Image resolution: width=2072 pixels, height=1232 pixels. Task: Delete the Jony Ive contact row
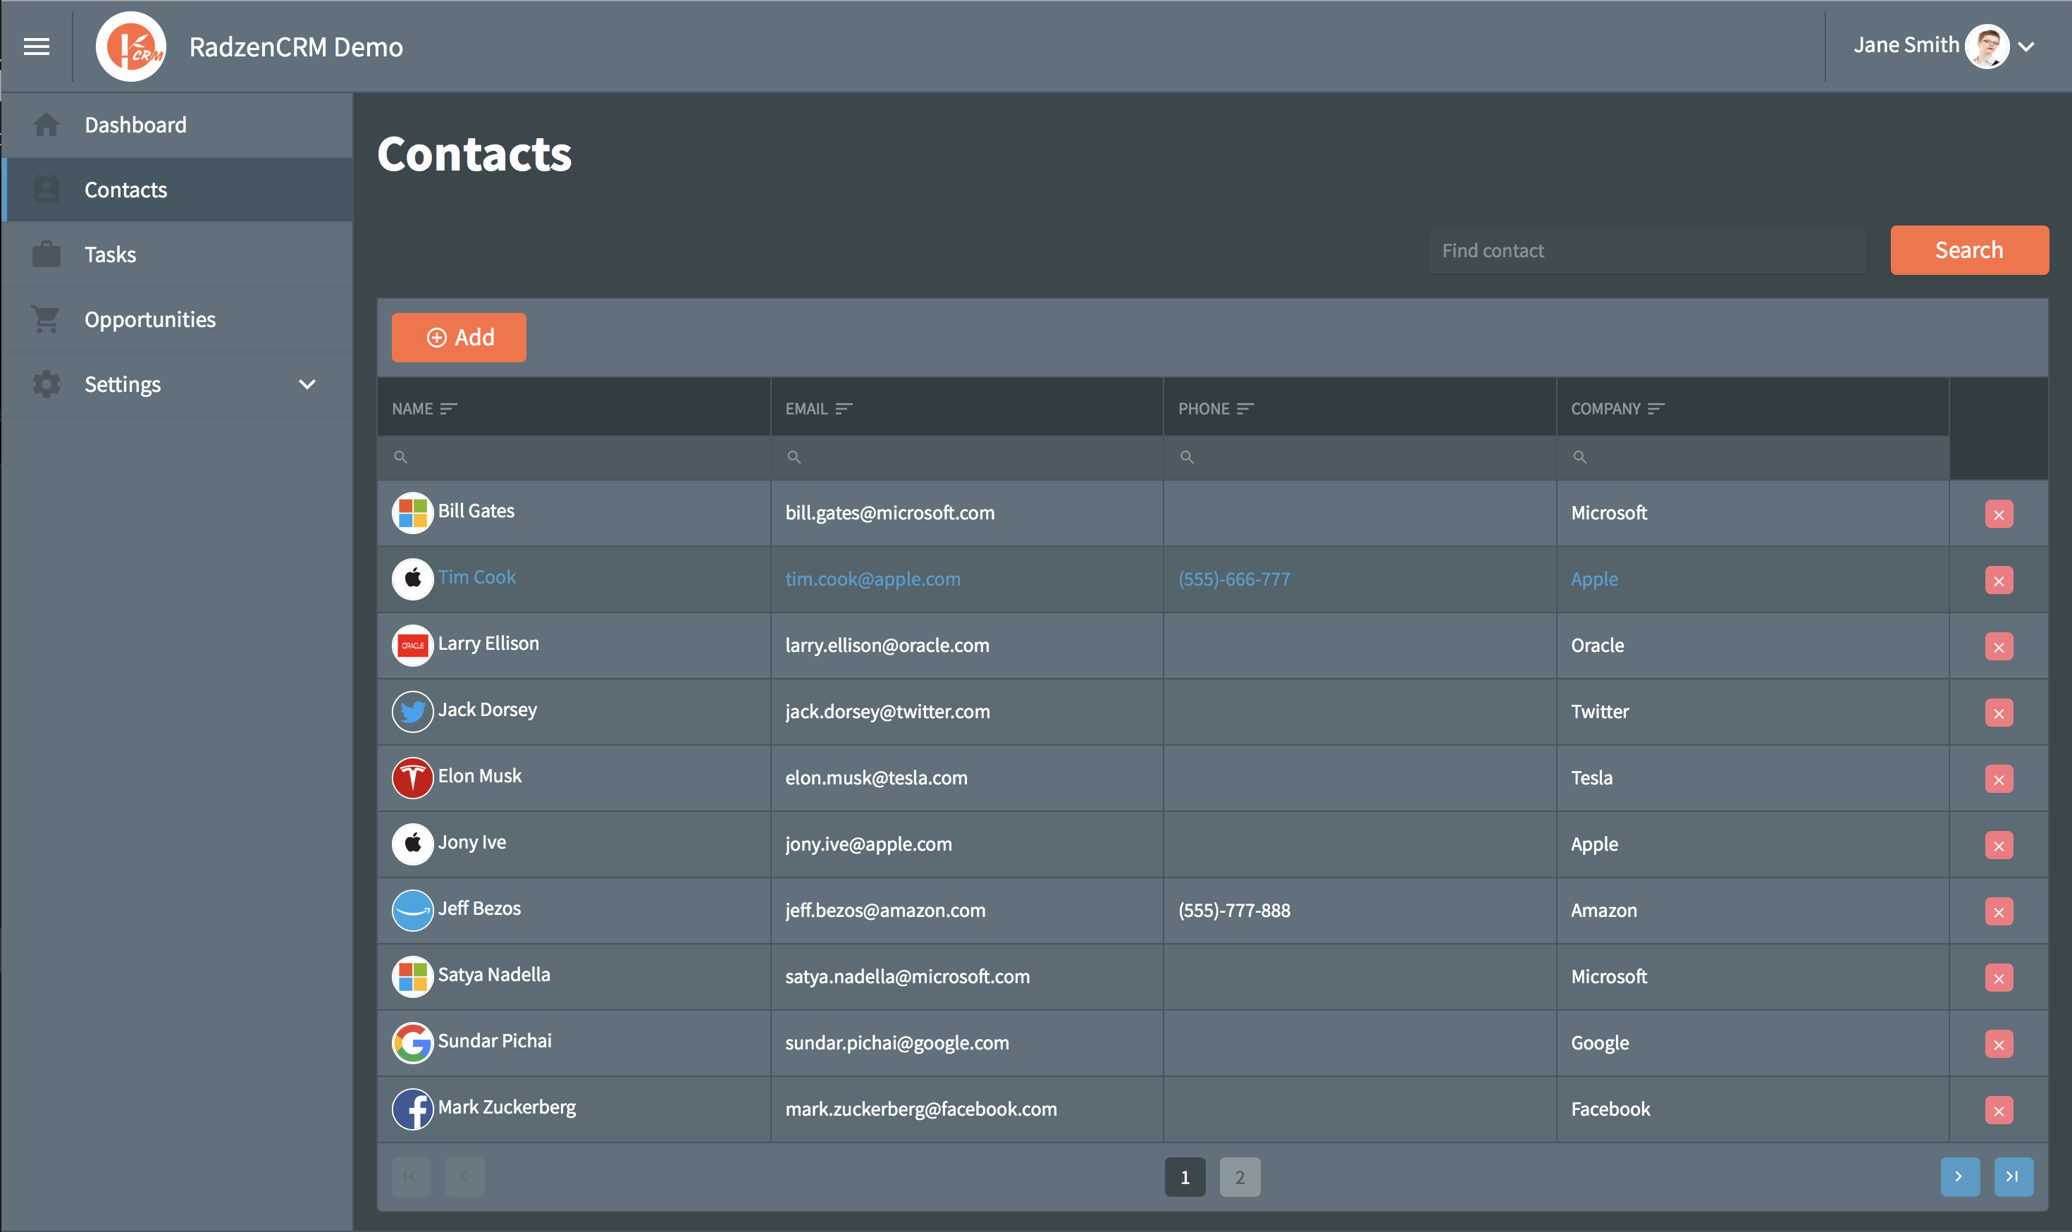[x=1999, y=845]
